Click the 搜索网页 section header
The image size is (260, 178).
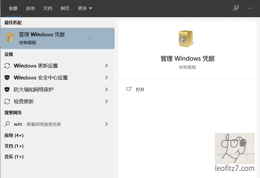pos(13,113)
